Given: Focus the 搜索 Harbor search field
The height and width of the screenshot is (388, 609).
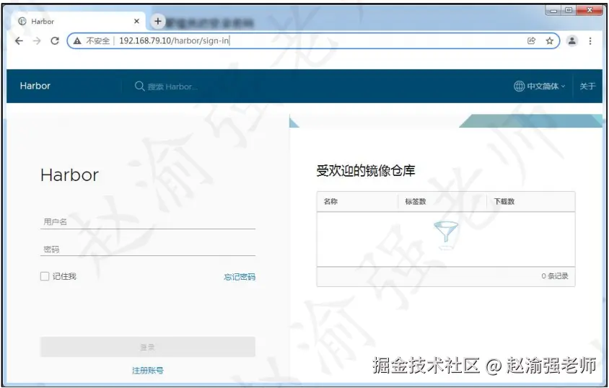Looking at the screenshot, I should click(x=172, y=87).
